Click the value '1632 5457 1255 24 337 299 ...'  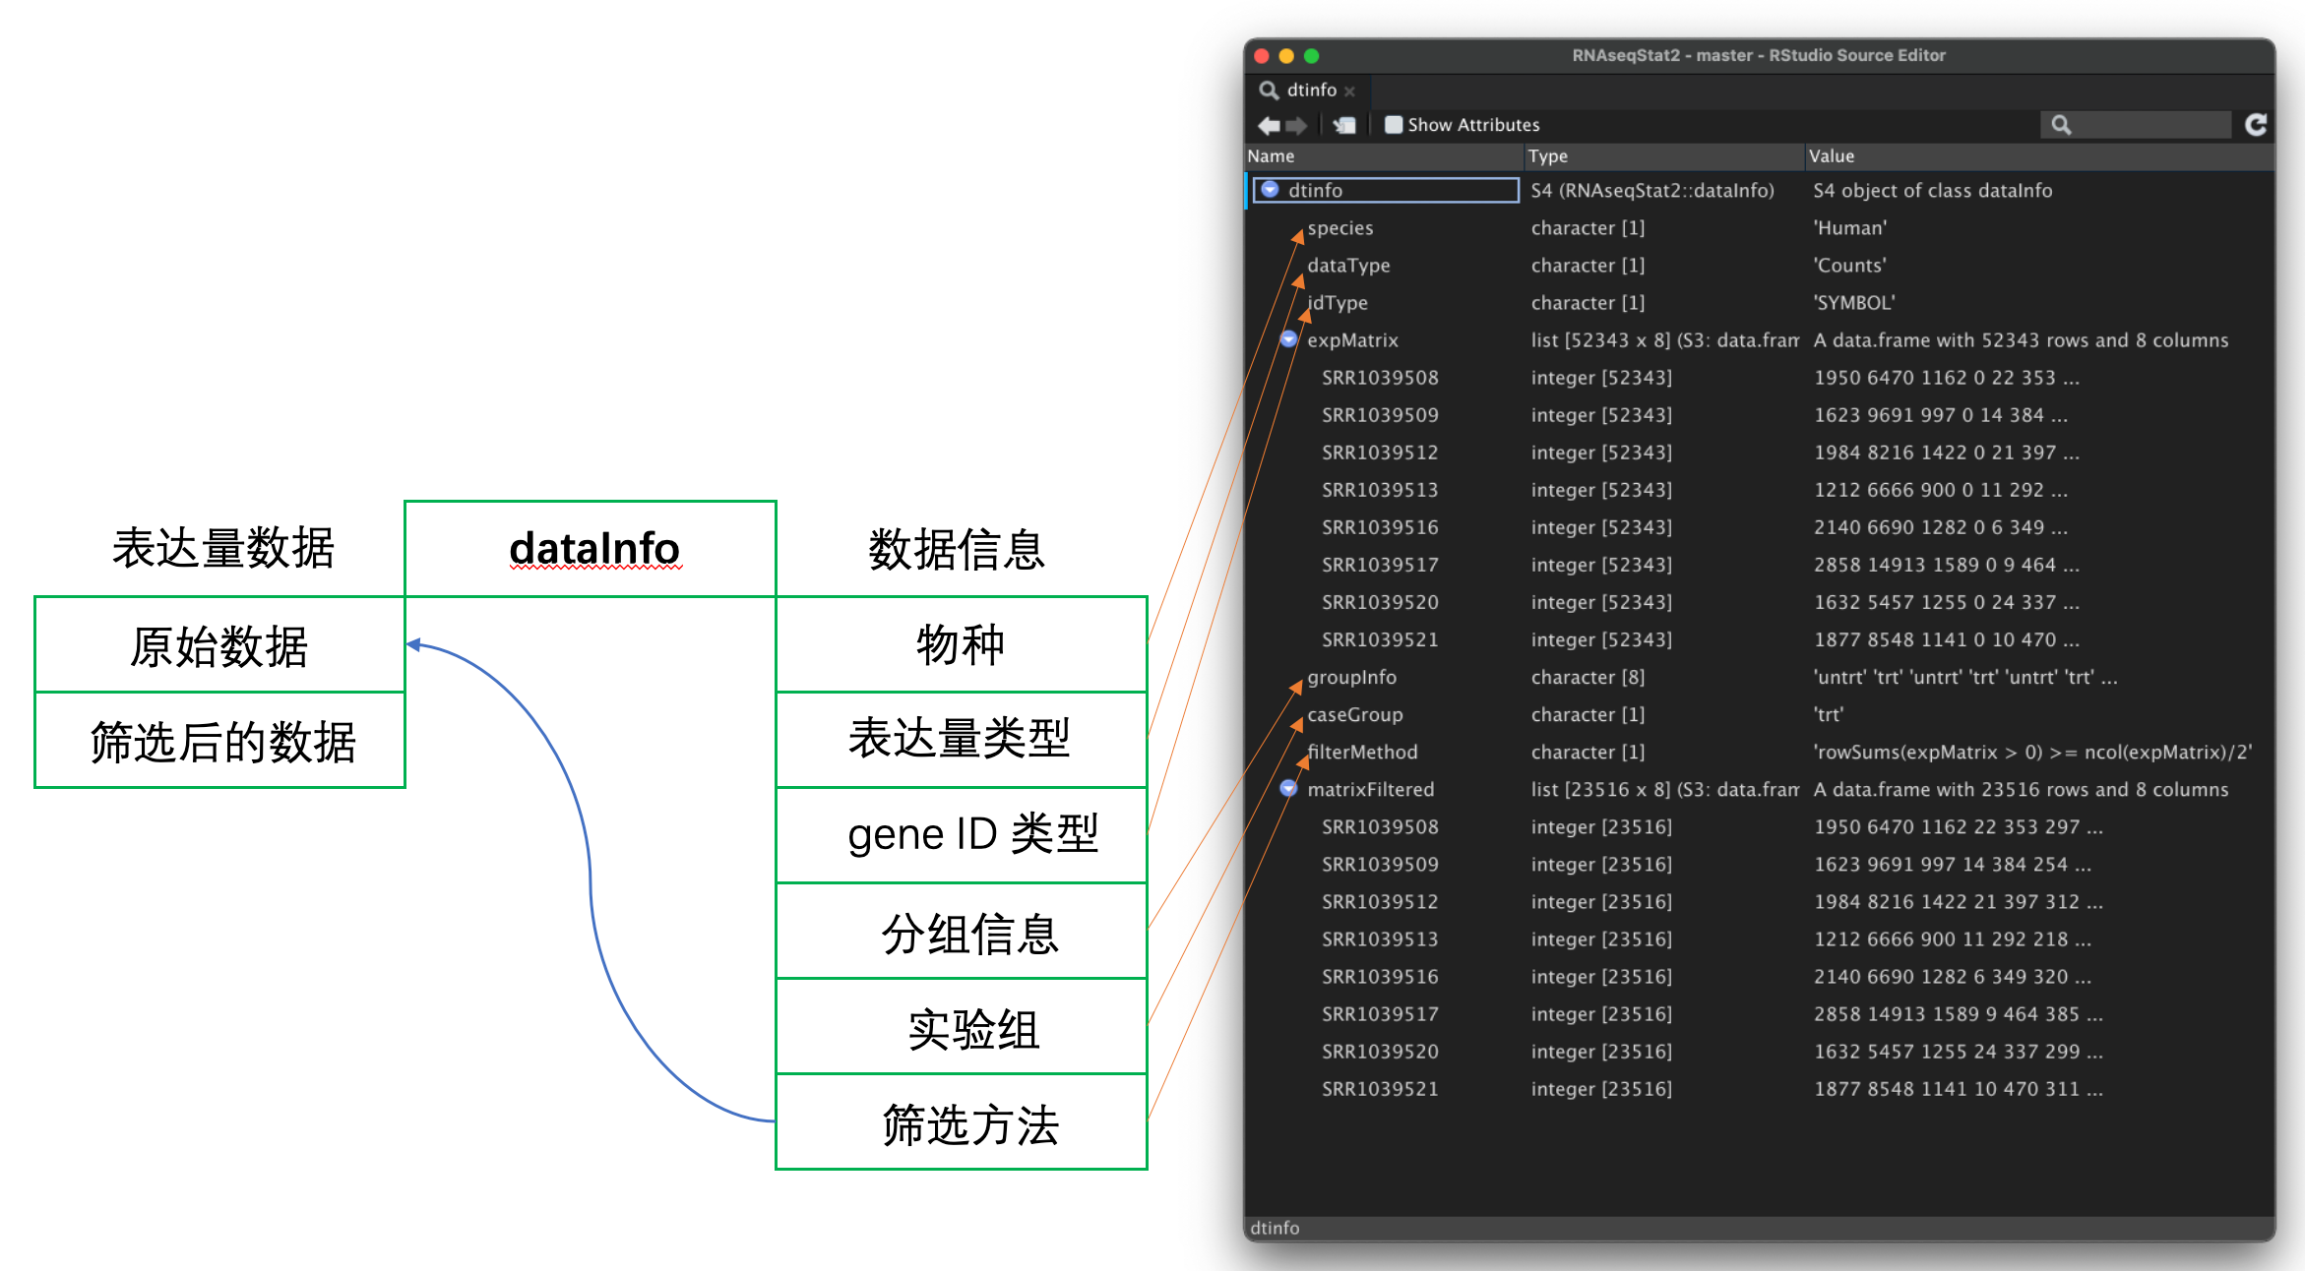1959,1051
